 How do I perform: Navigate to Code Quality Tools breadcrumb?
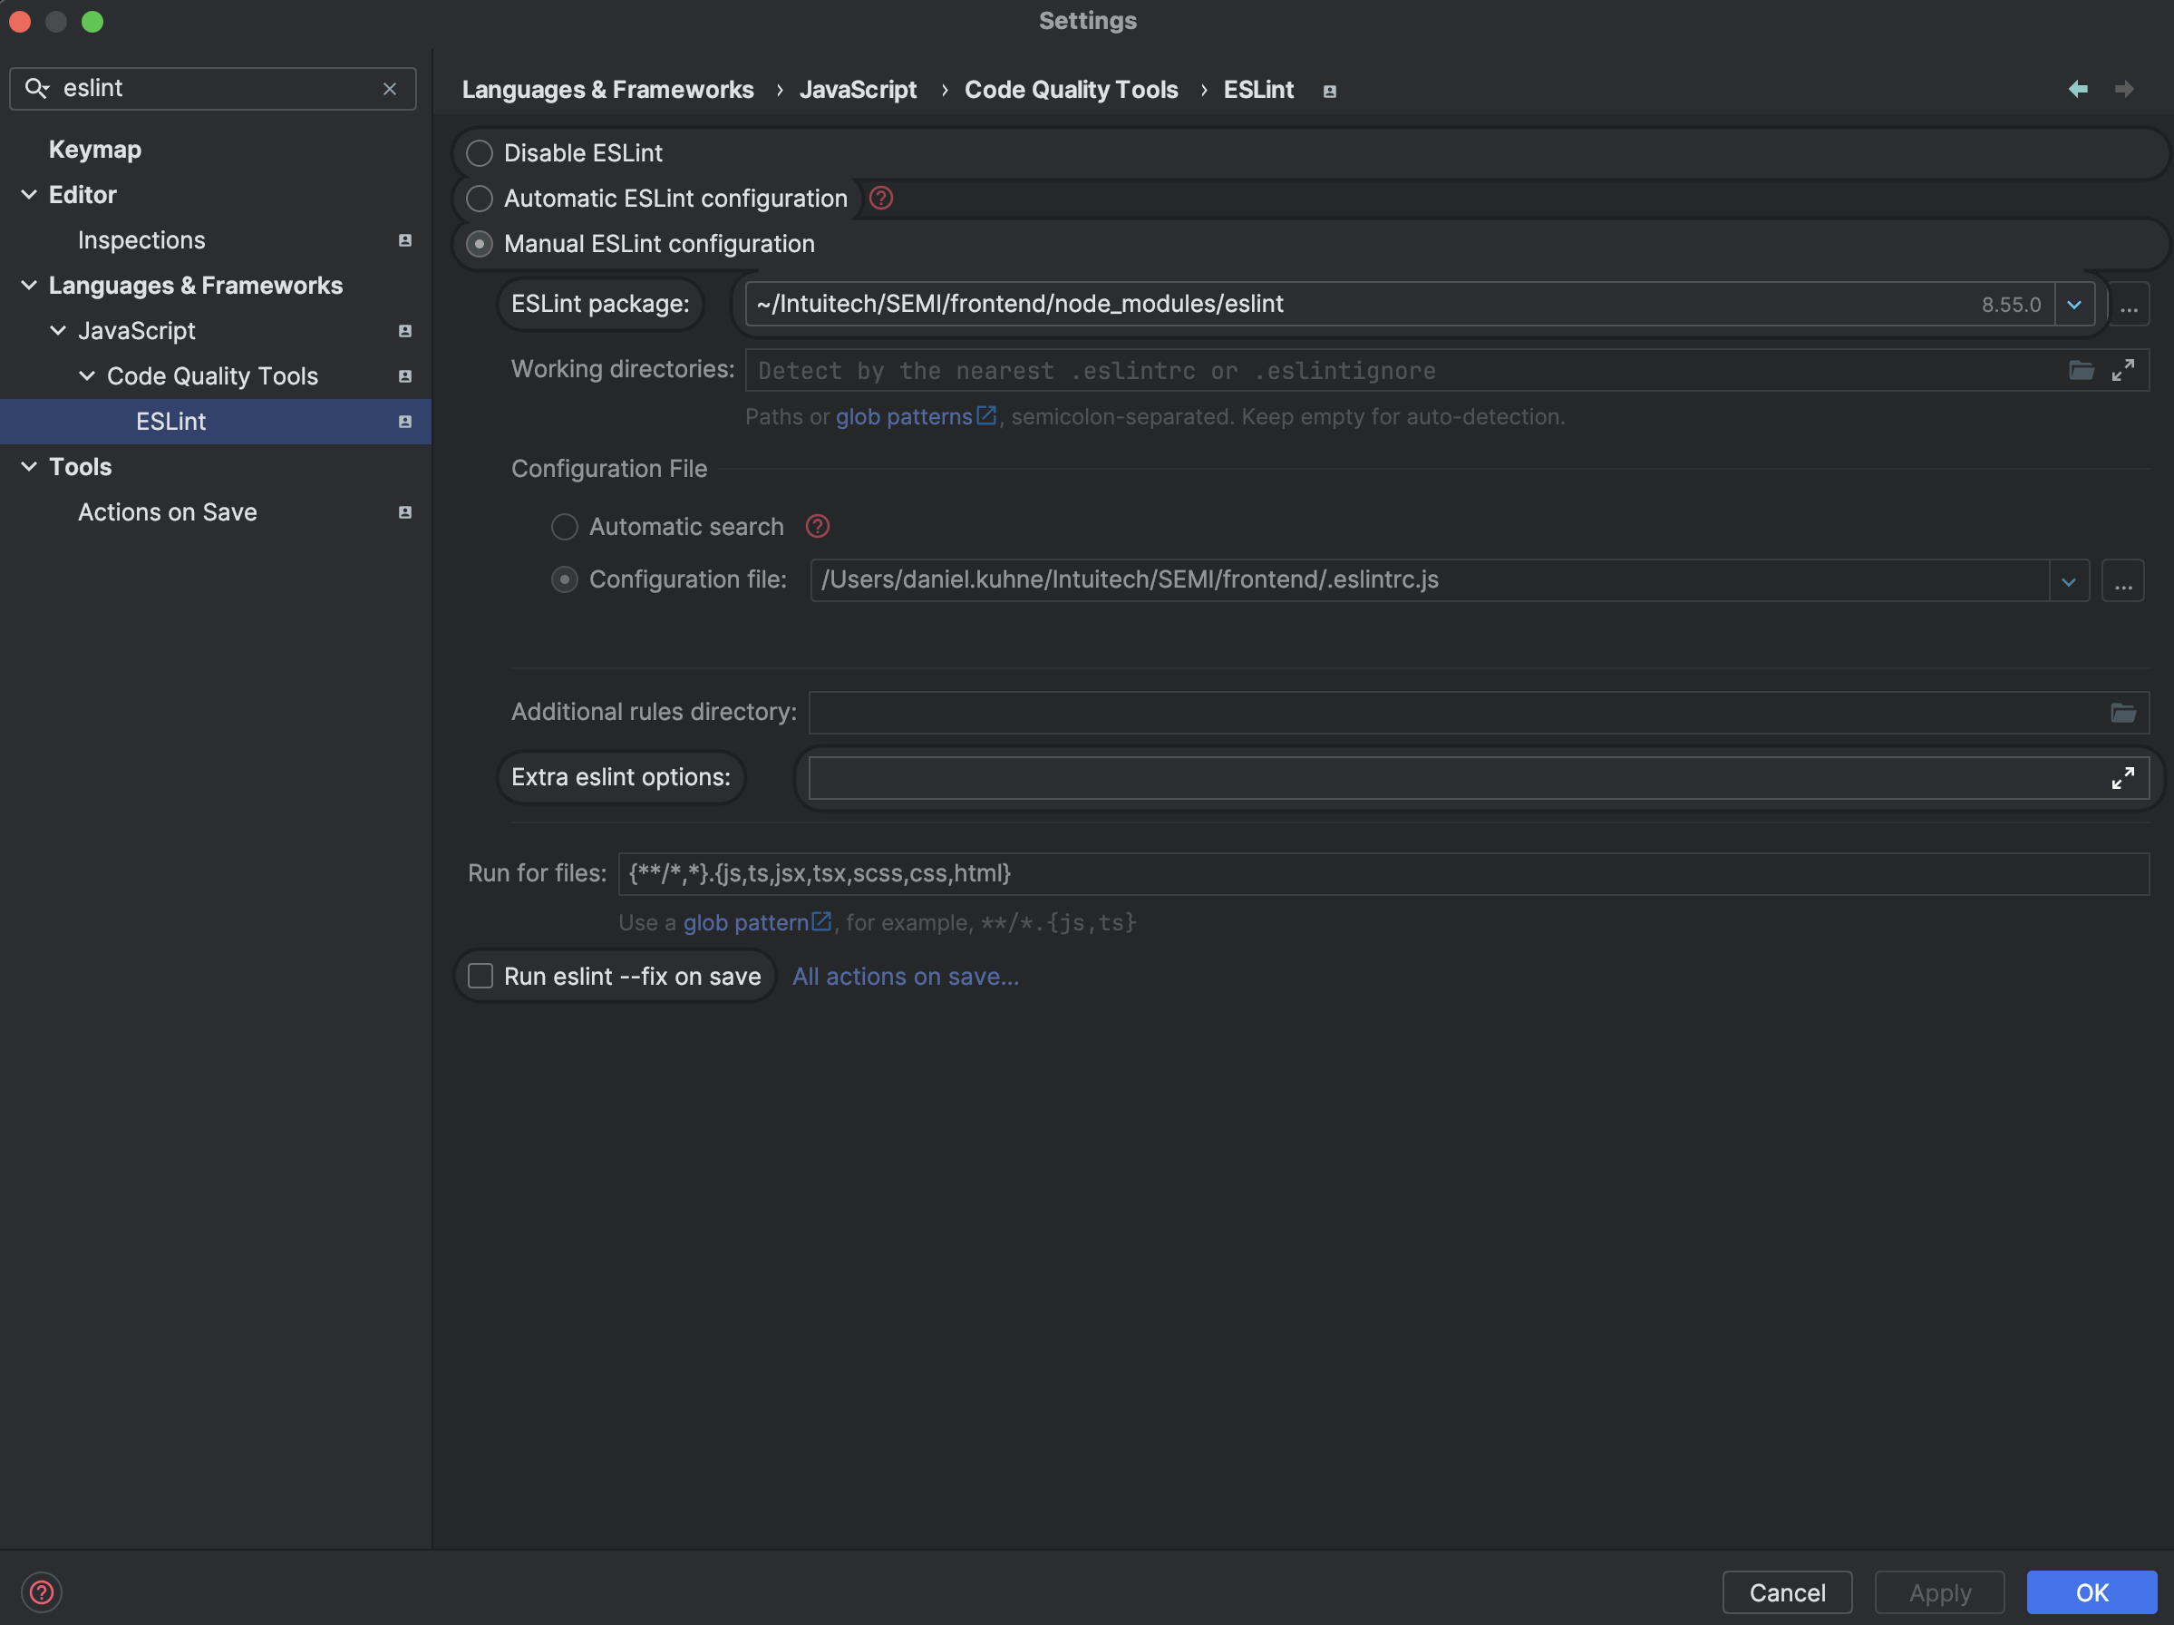(x=1072, y=89)
